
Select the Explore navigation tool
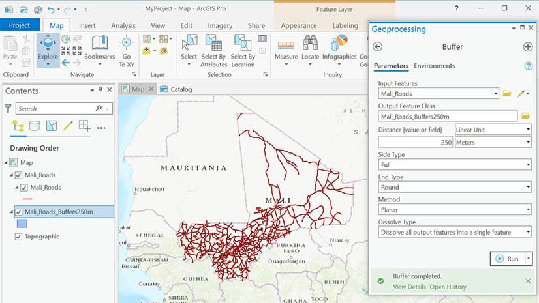click(48, 50)
